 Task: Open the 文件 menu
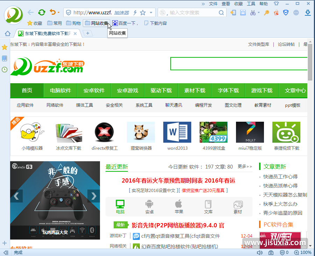tap(213, 3)
